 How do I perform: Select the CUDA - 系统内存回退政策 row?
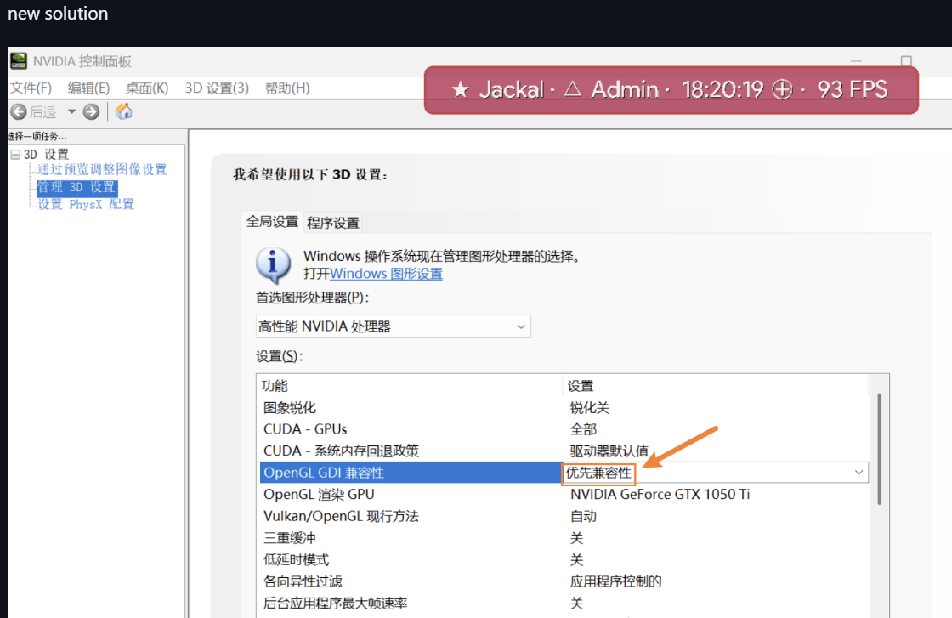[563, 451]
